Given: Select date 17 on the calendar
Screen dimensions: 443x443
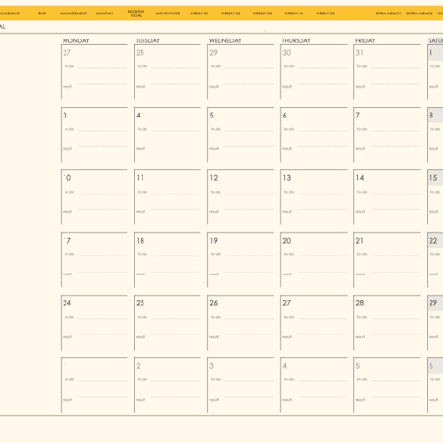Looking at the screenshot, I should click(x=67, y=241).
